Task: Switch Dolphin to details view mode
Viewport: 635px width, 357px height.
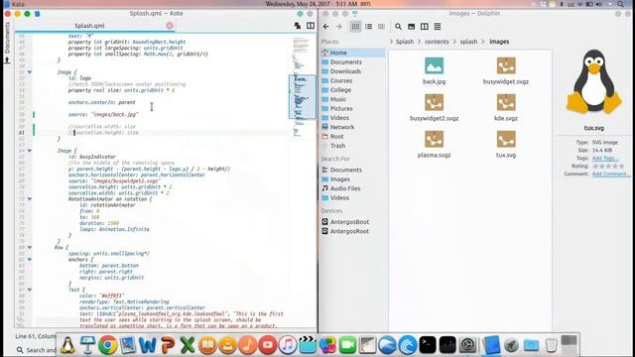Action: pos(381,27)
